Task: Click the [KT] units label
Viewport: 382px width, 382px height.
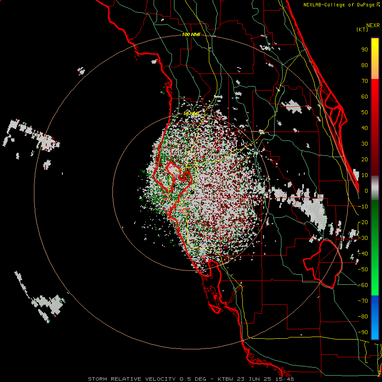Action: (x=362, y=29)
